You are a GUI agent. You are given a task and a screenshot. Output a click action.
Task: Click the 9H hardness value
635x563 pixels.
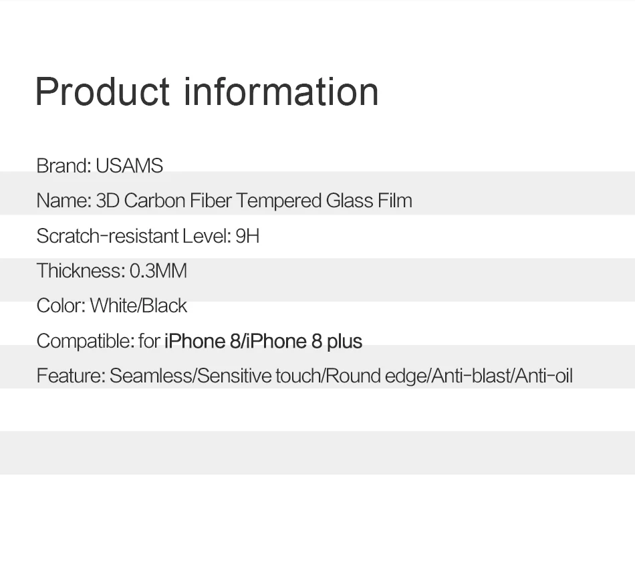pyautogui.click(x=247, y=236)
